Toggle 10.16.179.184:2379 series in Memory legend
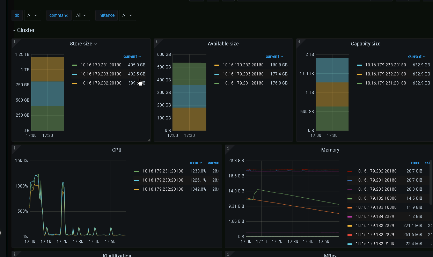Viewport: 433px width, 257px height. tap(375, 216)
